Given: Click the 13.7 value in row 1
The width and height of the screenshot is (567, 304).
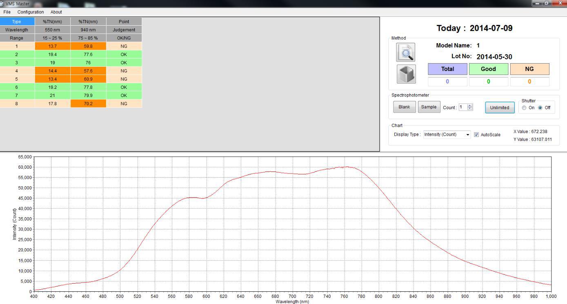Looking at the screenshot, I should click(52, 46).
